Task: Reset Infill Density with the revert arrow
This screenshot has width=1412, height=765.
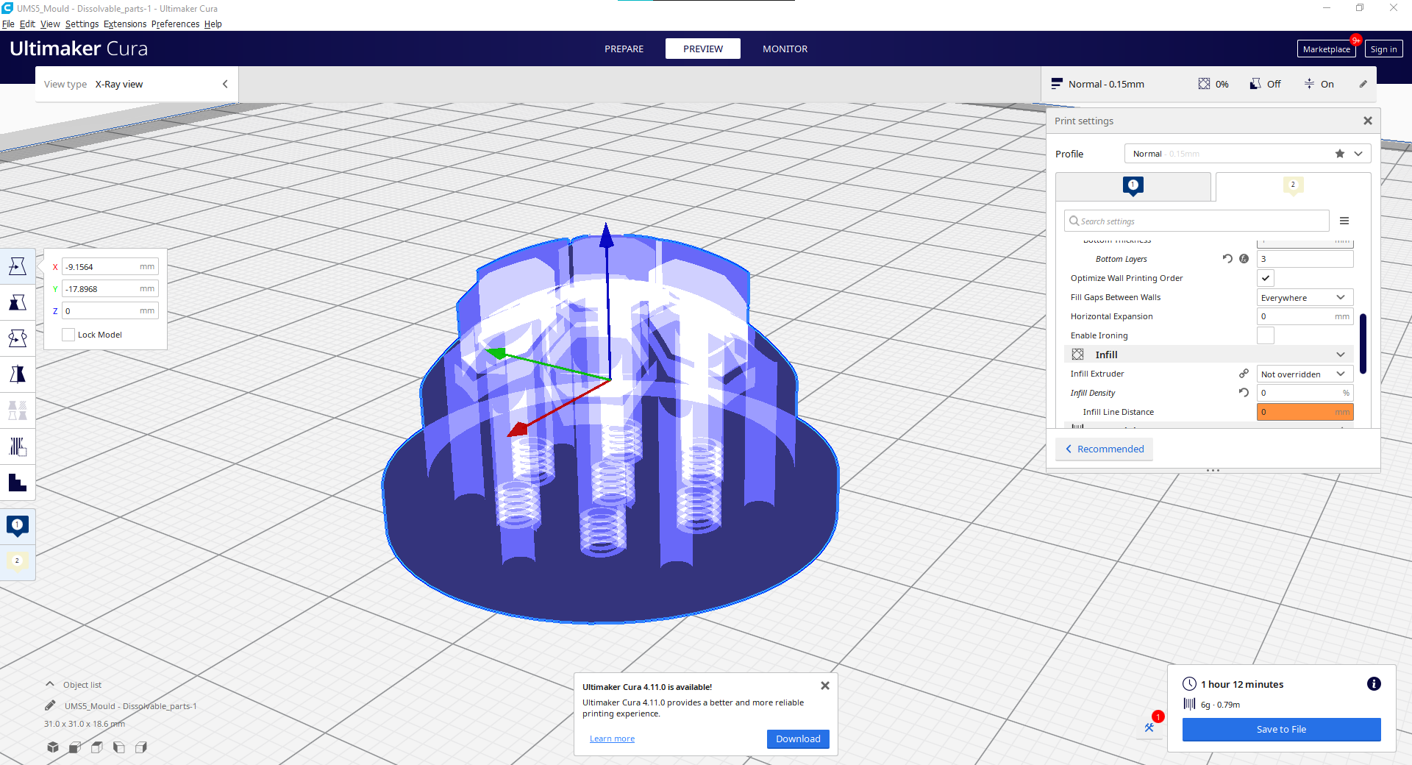Action: [1244, 393]
